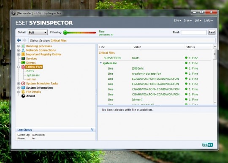Viewport: 228px width, 163px height.
Task: Expand System Scheduler Tasks node
Action: pos(19,84)
